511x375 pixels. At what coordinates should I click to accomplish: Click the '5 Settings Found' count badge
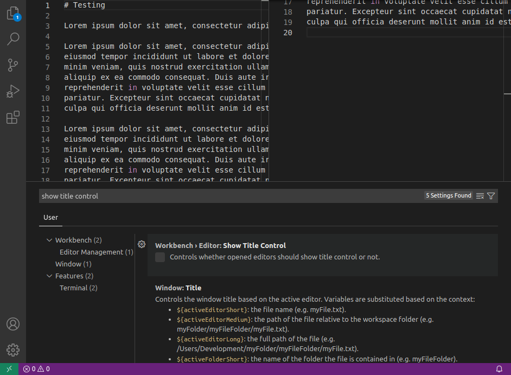click(449, 195)
